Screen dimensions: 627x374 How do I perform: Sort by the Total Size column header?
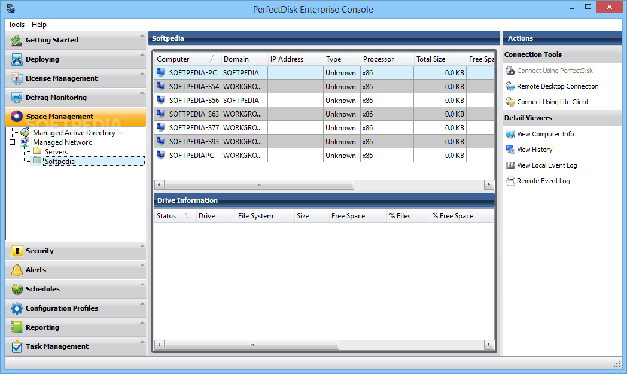440,59
